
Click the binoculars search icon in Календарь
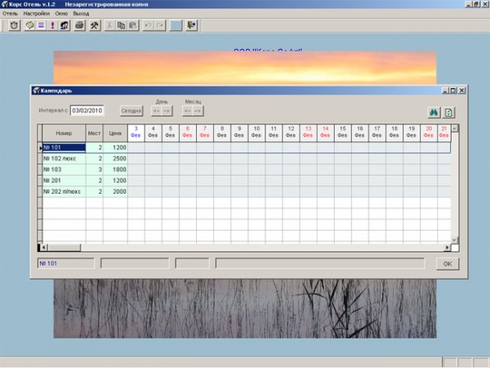point(434,112)
